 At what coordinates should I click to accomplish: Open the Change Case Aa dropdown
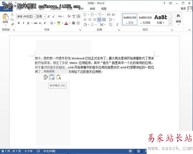[61, 16]
